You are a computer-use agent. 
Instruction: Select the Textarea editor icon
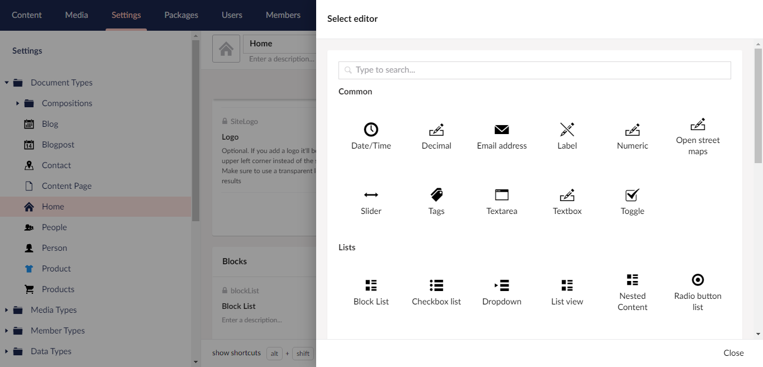(502, 195)
